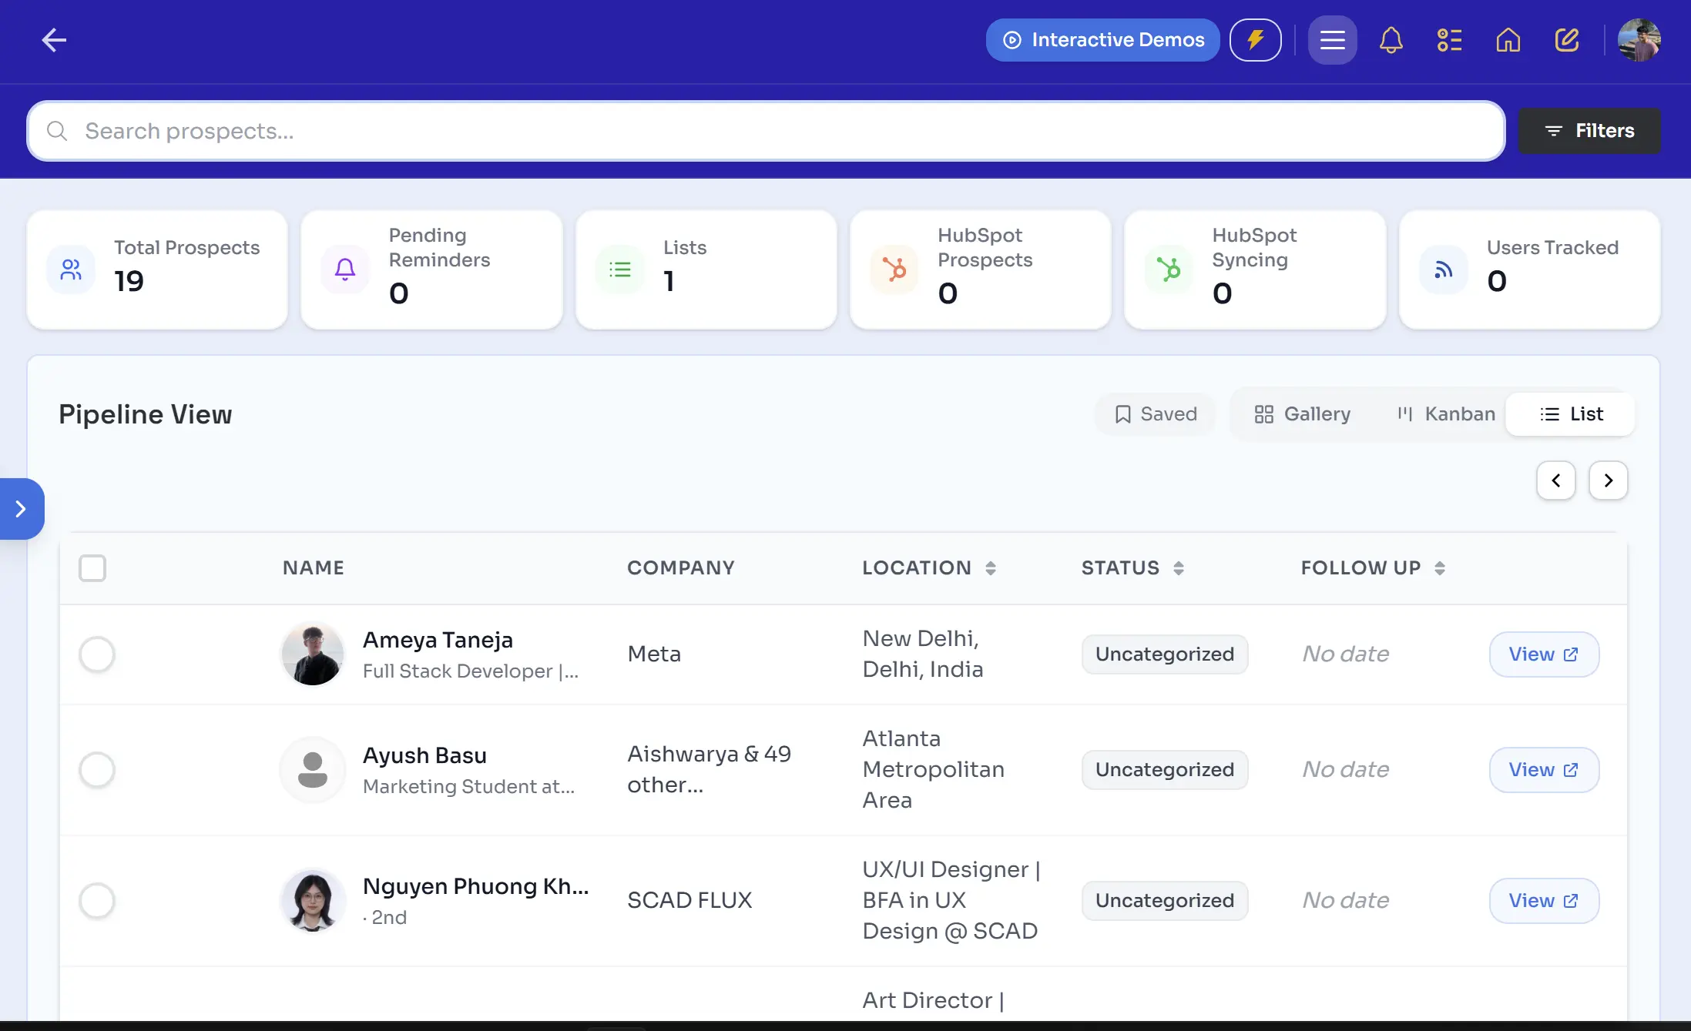Sort prospects by Status column
Image resolution: width=1691 pixels, height=1031 pixels.
tap(1178, 567)
